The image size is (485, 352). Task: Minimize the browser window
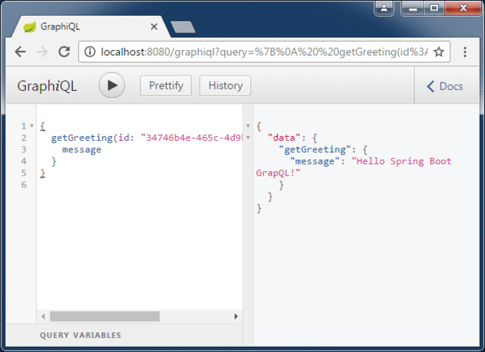click(x=412, y=8)
